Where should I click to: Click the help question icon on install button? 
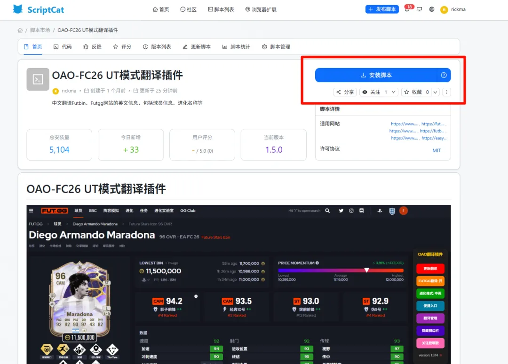(444, 75)
